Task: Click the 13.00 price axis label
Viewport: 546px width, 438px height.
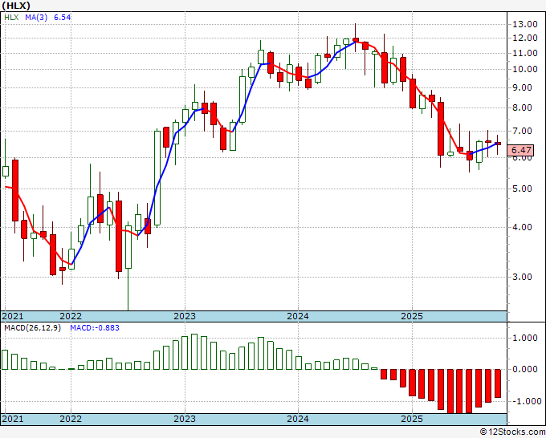Action: point(525,24)
